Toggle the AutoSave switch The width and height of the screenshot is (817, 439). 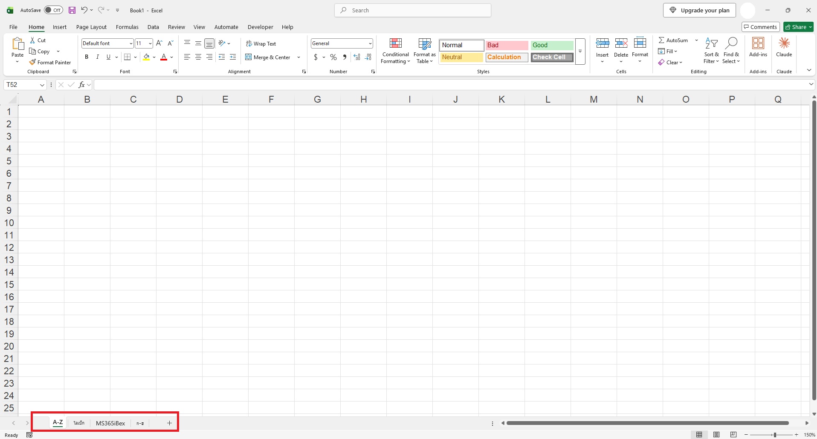click(x=54, y=10)
